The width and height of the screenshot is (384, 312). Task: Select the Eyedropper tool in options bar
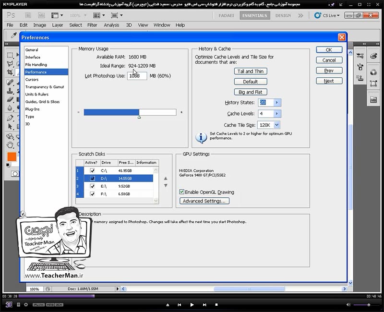click(14, 36)
